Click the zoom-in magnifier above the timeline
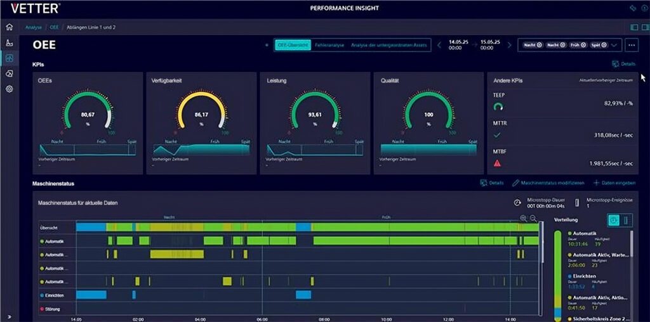This screenshot has width=650, height=322. (x=523, y=218)
